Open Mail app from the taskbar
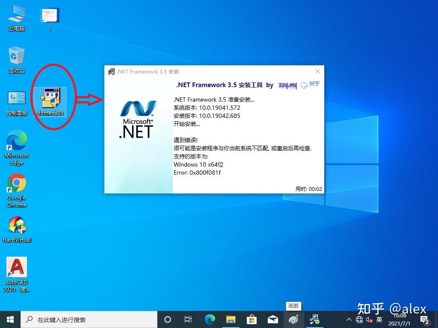The height and width of the screenshot is (328, 438). pos(272,319)
